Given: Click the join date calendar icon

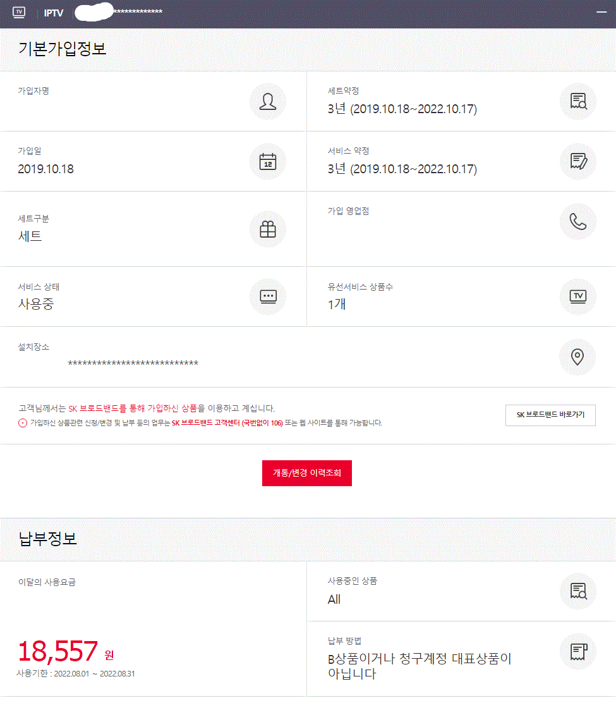Looking at the screenshot, I should click(268, 161).
